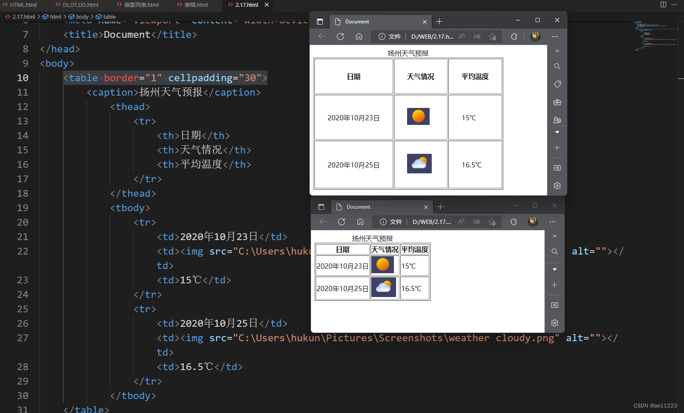Open a new tab in upper browser window
Viewport: 684px width, 413px height.
439,22
